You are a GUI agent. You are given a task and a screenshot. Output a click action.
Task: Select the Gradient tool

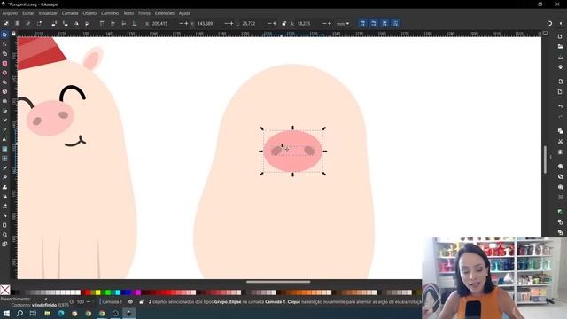[4, 149]
